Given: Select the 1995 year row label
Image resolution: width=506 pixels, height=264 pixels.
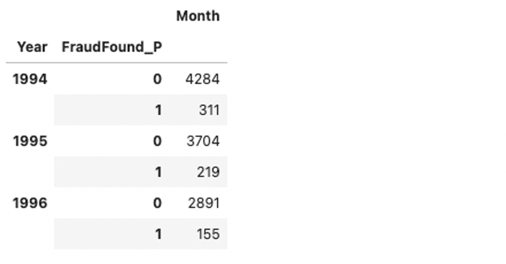Looking at the screenshot, I should (30, 141).
